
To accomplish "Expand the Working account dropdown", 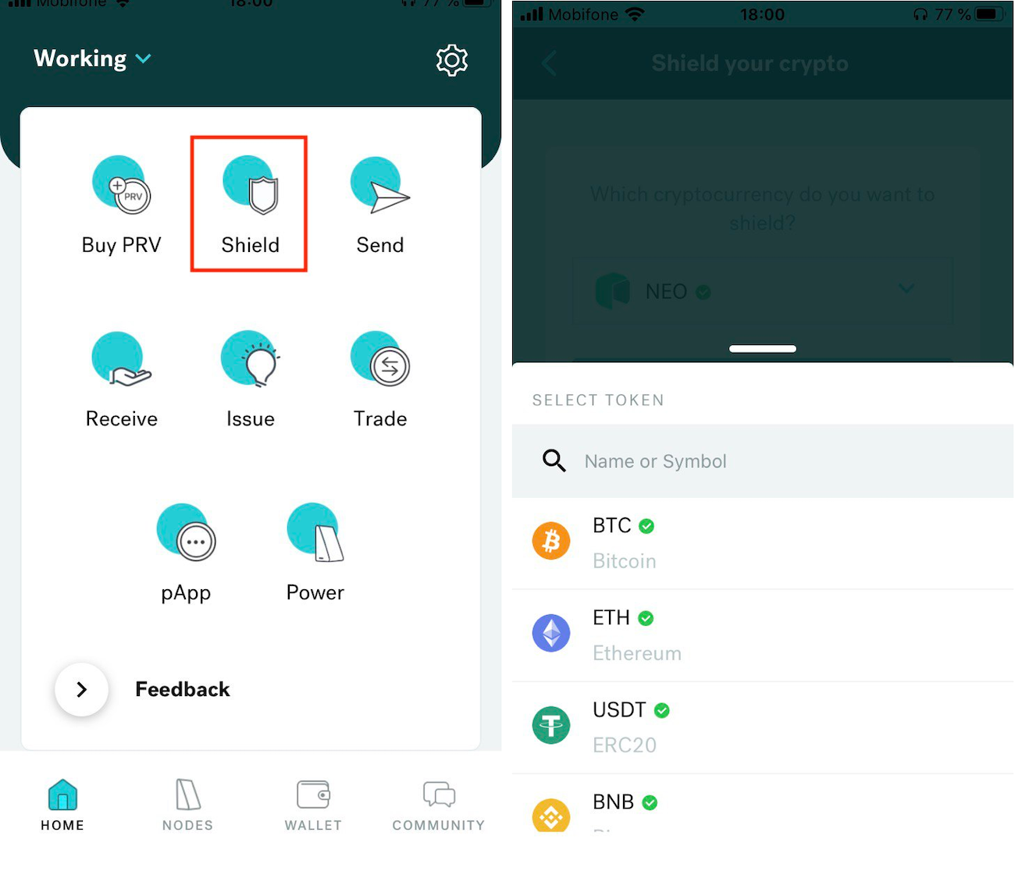I will coord(92,59).
